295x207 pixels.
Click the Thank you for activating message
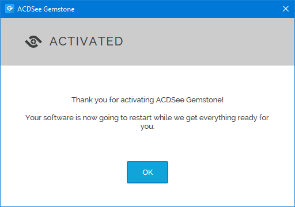point(147,100)
